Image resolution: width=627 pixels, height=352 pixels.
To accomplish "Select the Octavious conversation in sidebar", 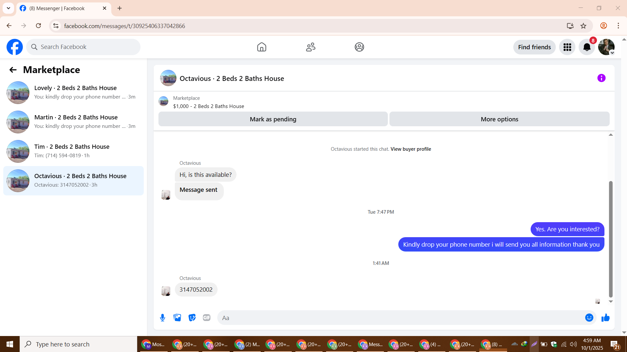I will pos(74,181).
